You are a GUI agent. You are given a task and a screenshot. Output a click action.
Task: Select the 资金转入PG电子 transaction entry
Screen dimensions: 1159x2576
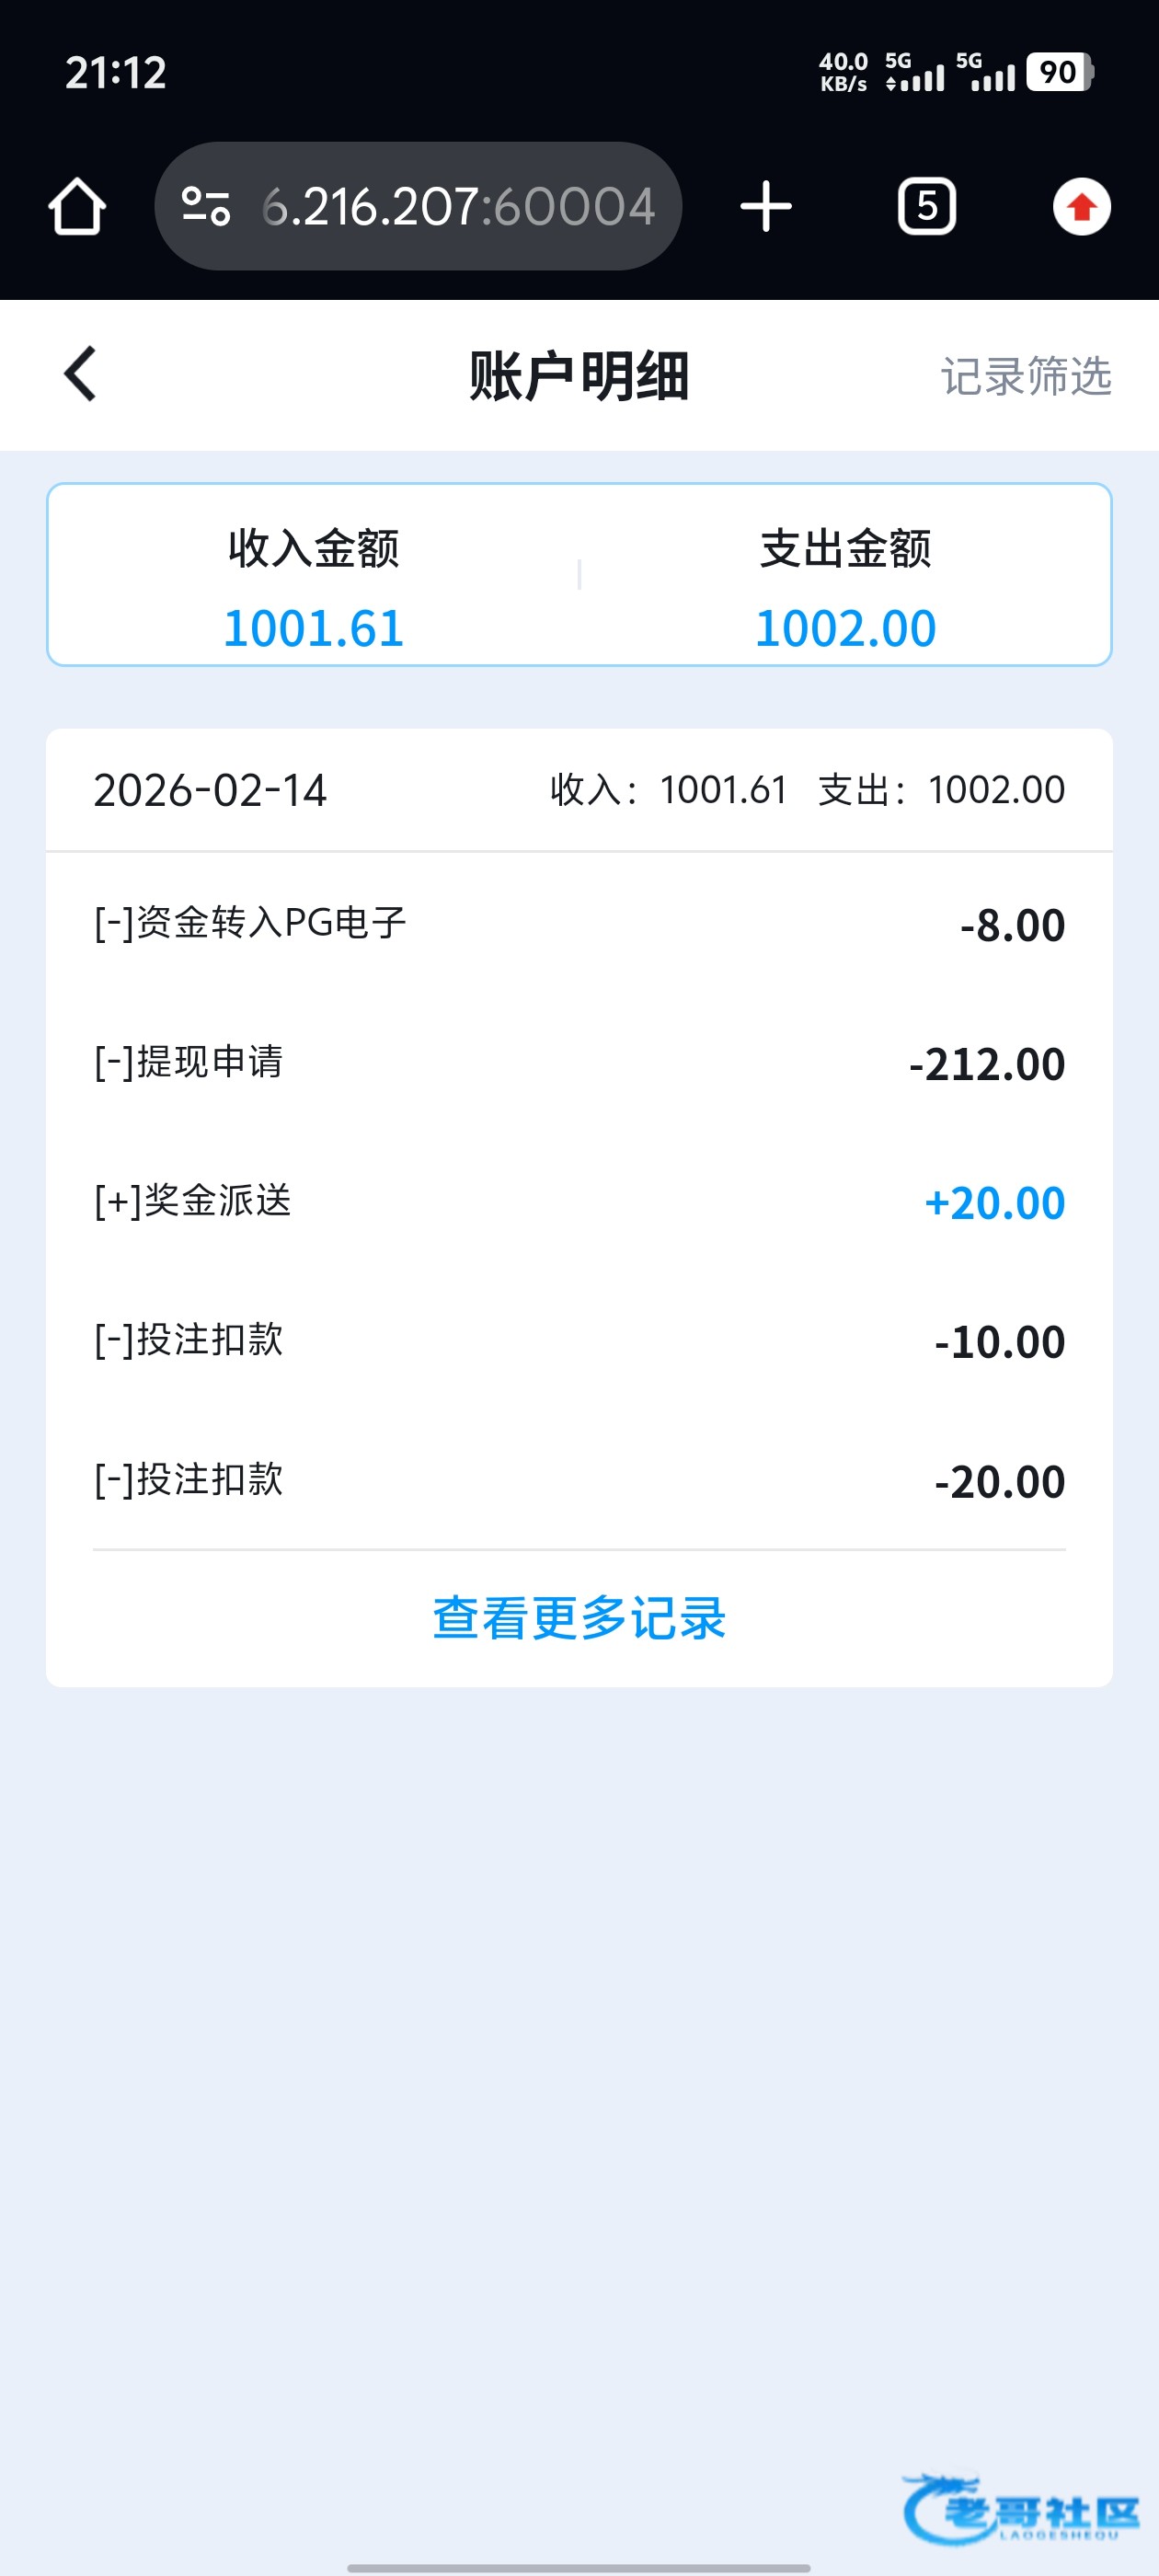pyautogui.click(x=579, y=923)
